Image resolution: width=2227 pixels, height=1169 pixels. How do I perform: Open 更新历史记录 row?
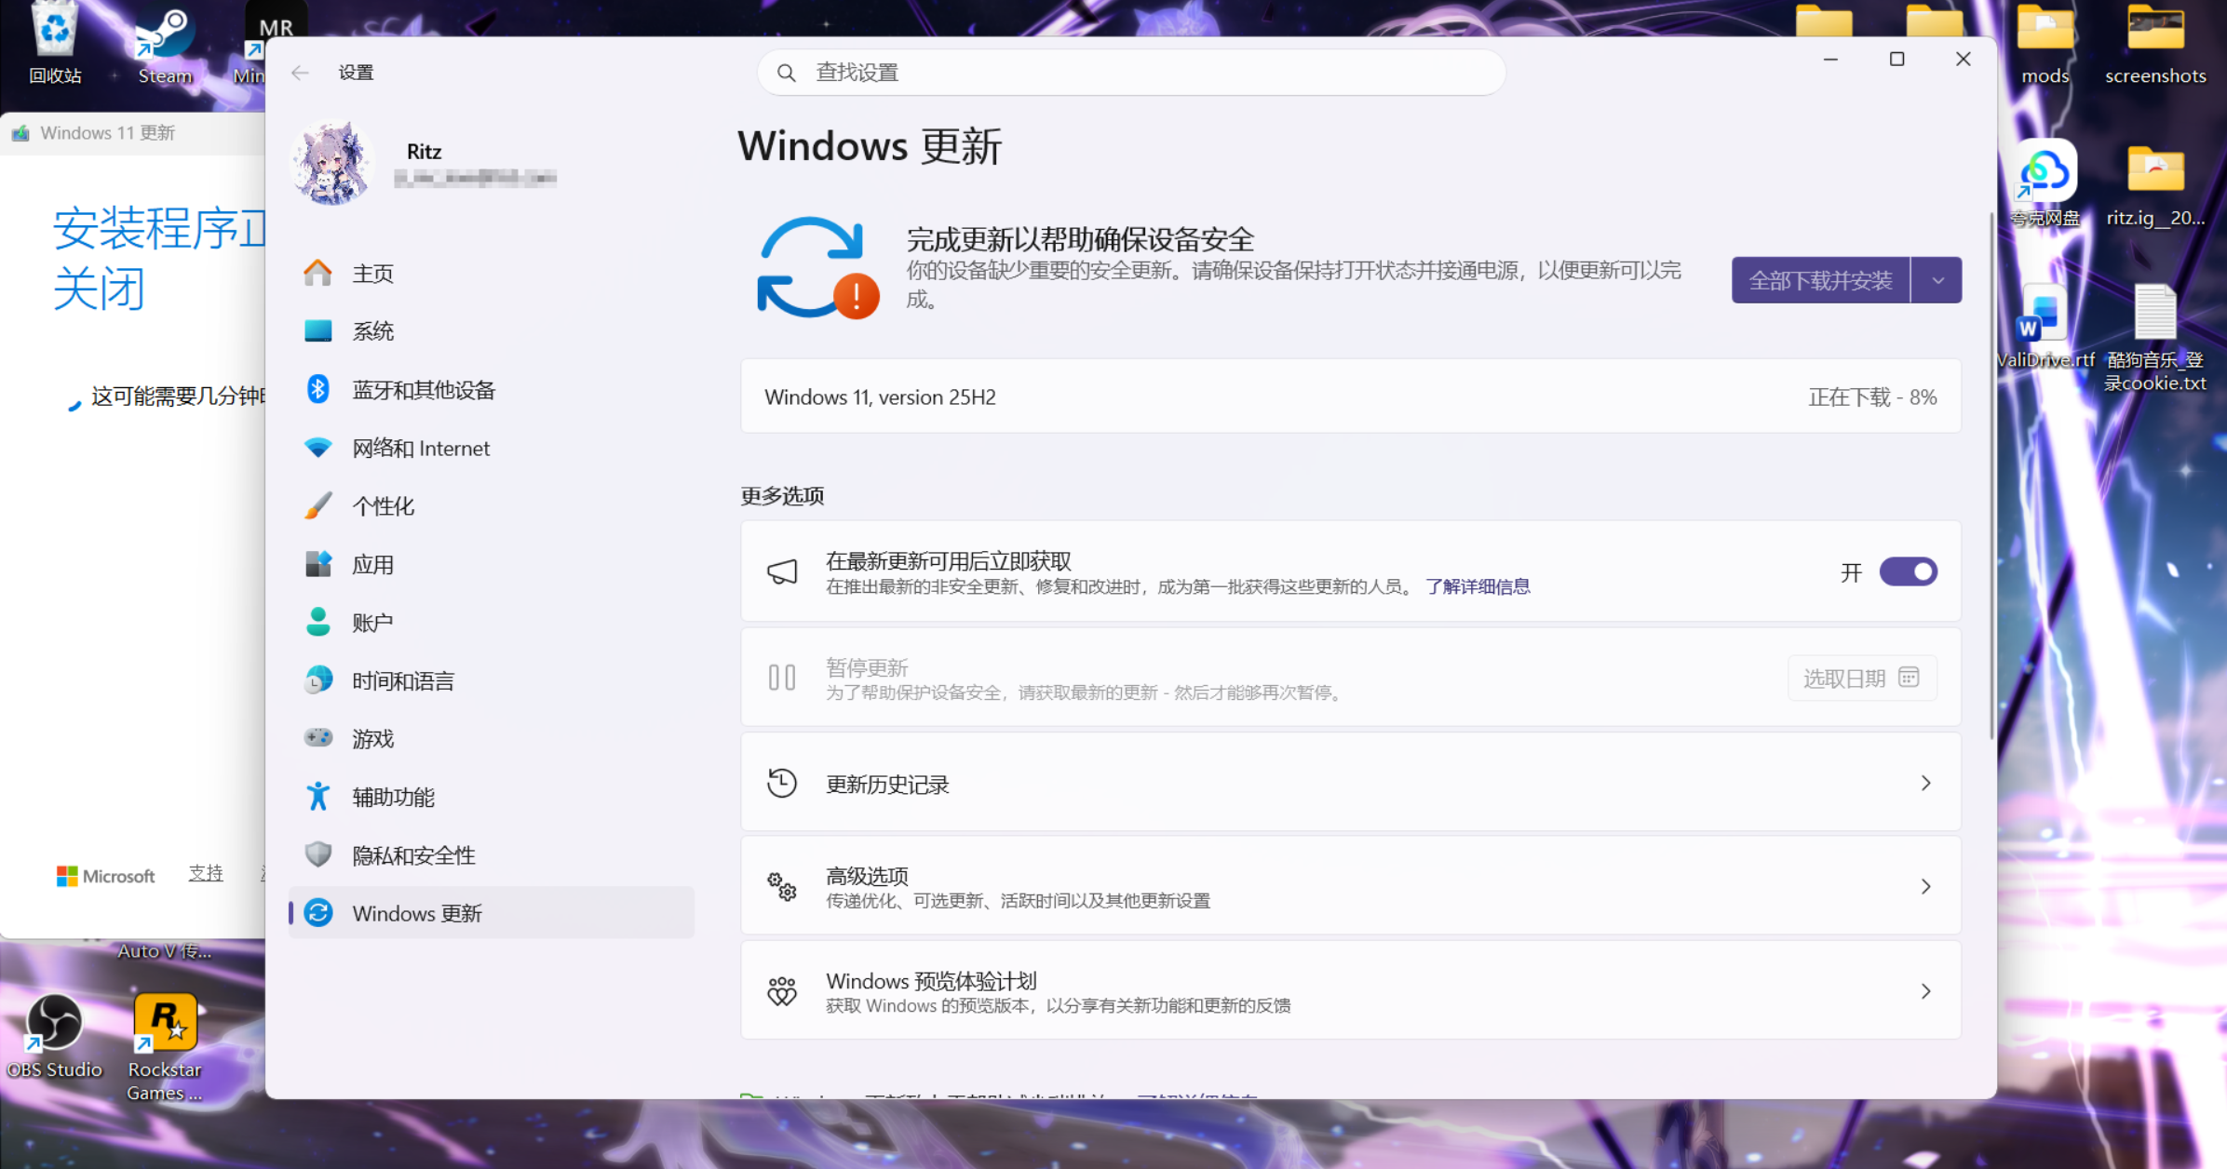pyautogui.click(x=1351, y=784)
